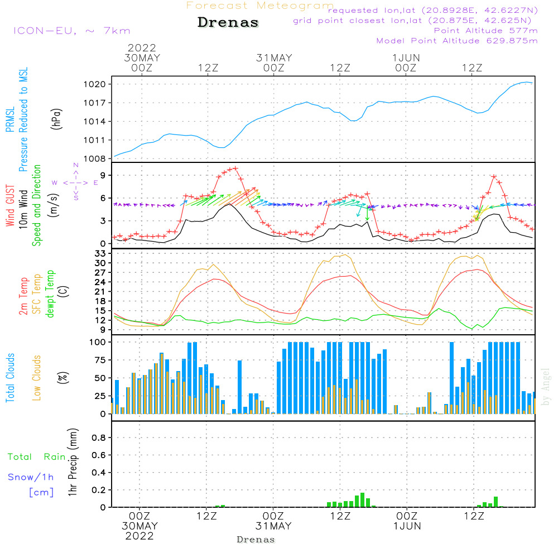Click the Forecast Meteogram heading
Image resolution: width=558 pixels, height=558 pixels.
259,6
